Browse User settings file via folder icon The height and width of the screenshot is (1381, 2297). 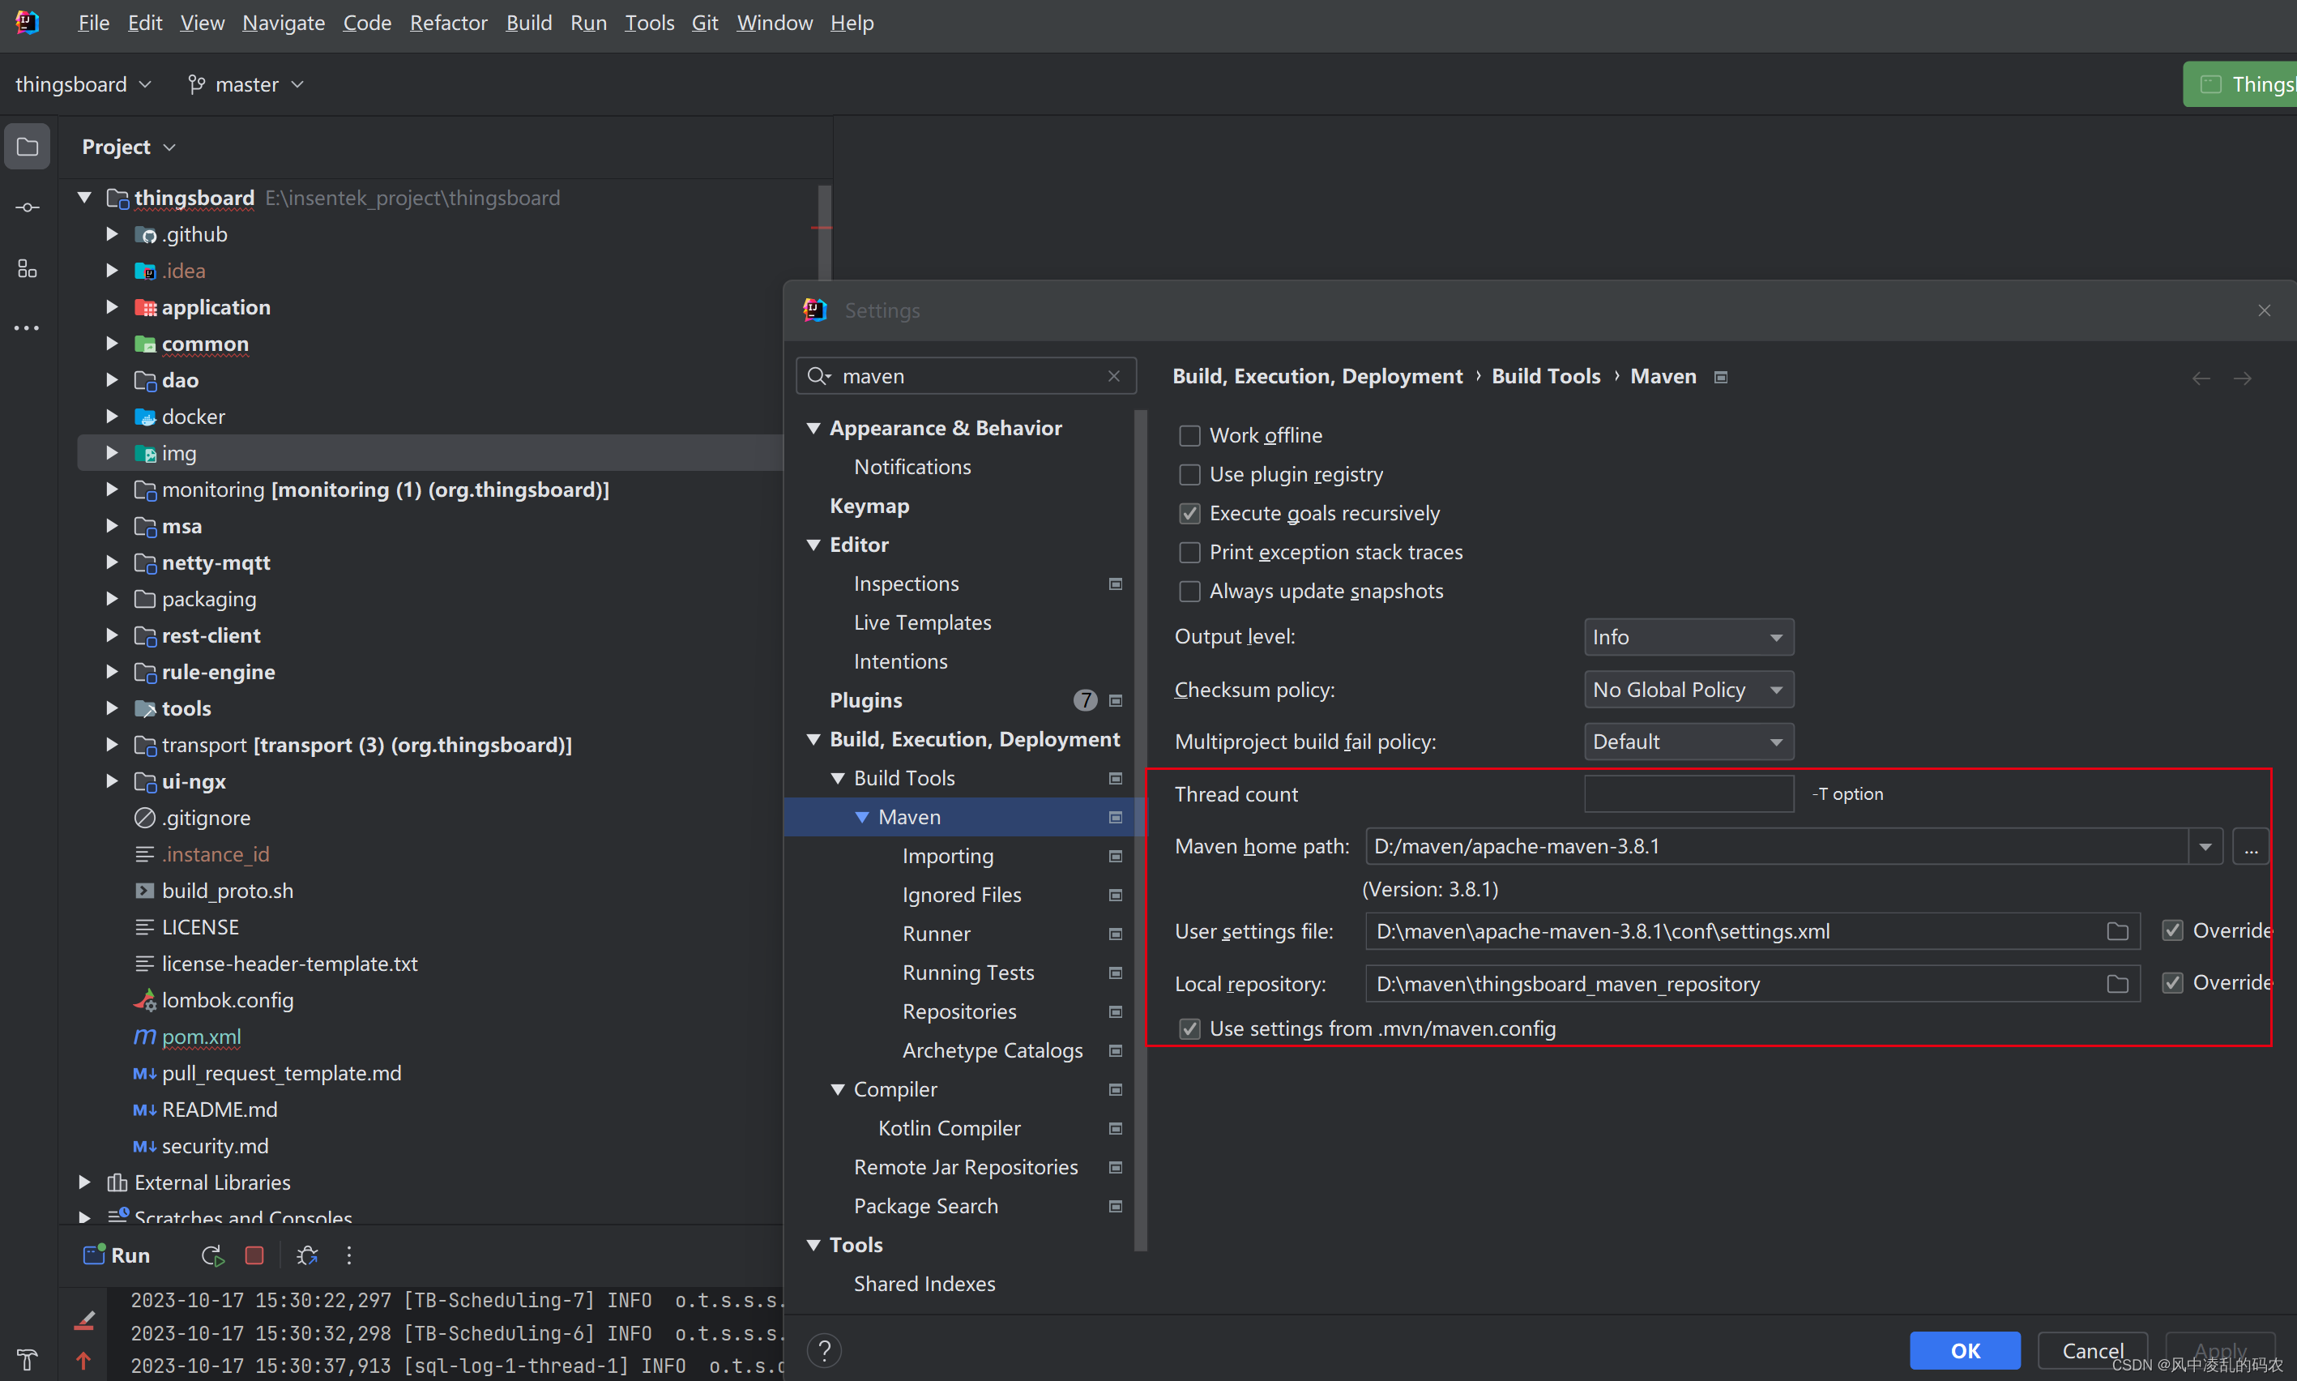click(x=2117, y=930)
